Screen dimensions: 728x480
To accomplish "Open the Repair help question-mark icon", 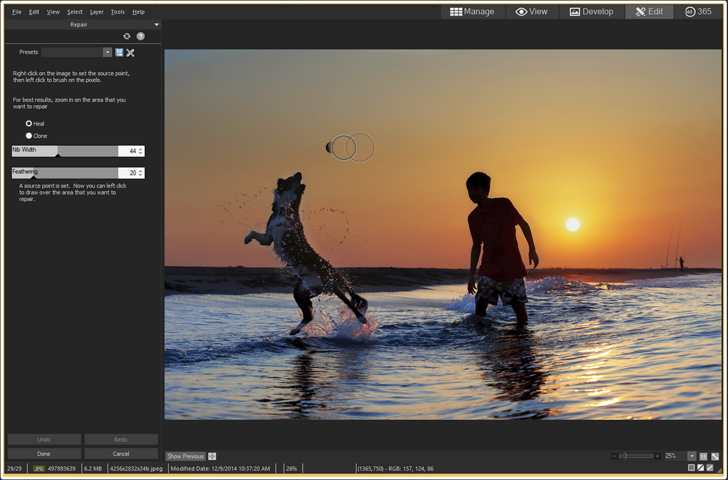I will pos(140,36).
